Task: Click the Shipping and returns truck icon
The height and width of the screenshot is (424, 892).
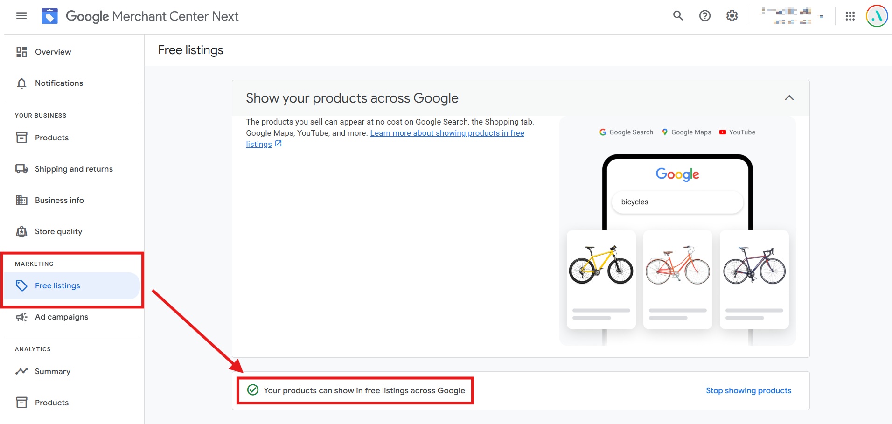Action: click(21, 169)
